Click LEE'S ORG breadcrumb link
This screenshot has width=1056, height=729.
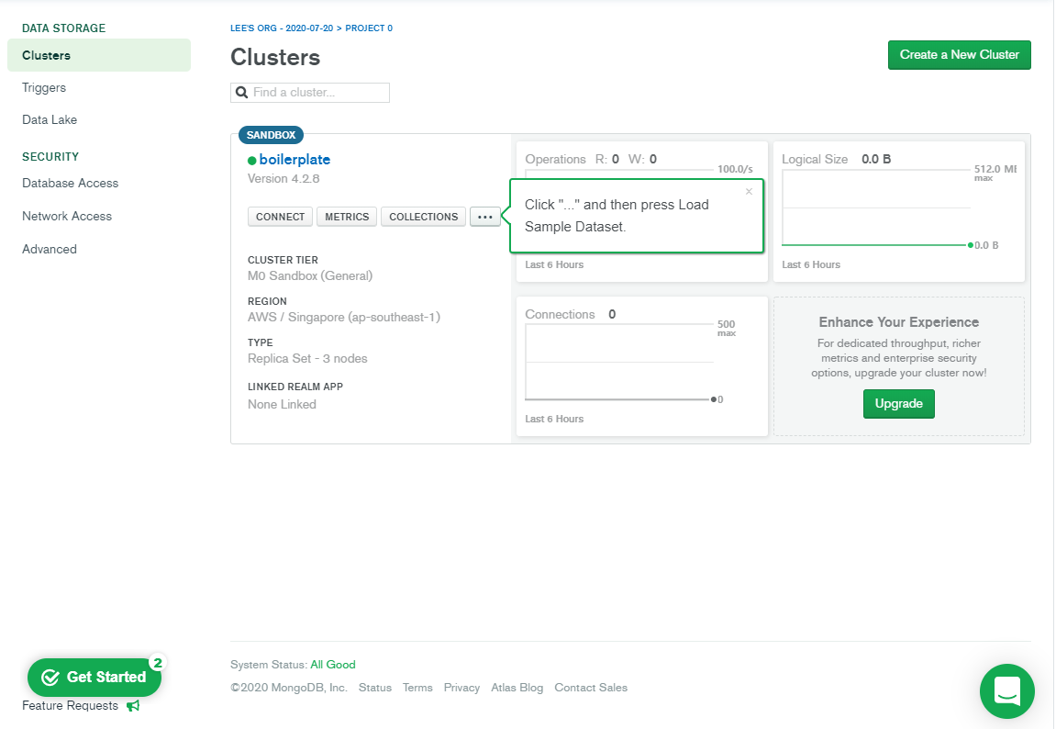[x=282, y=28]
